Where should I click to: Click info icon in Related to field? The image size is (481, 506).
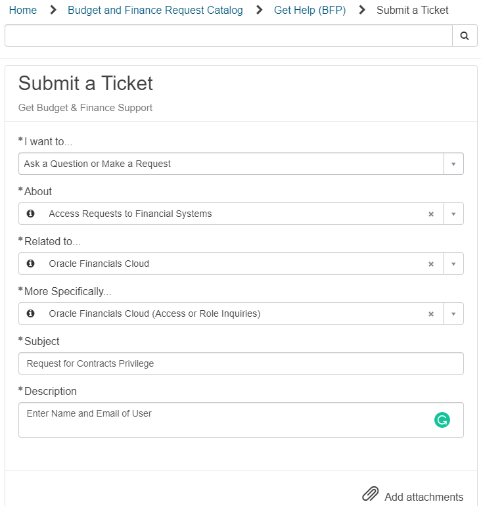[x=31, y=264]
